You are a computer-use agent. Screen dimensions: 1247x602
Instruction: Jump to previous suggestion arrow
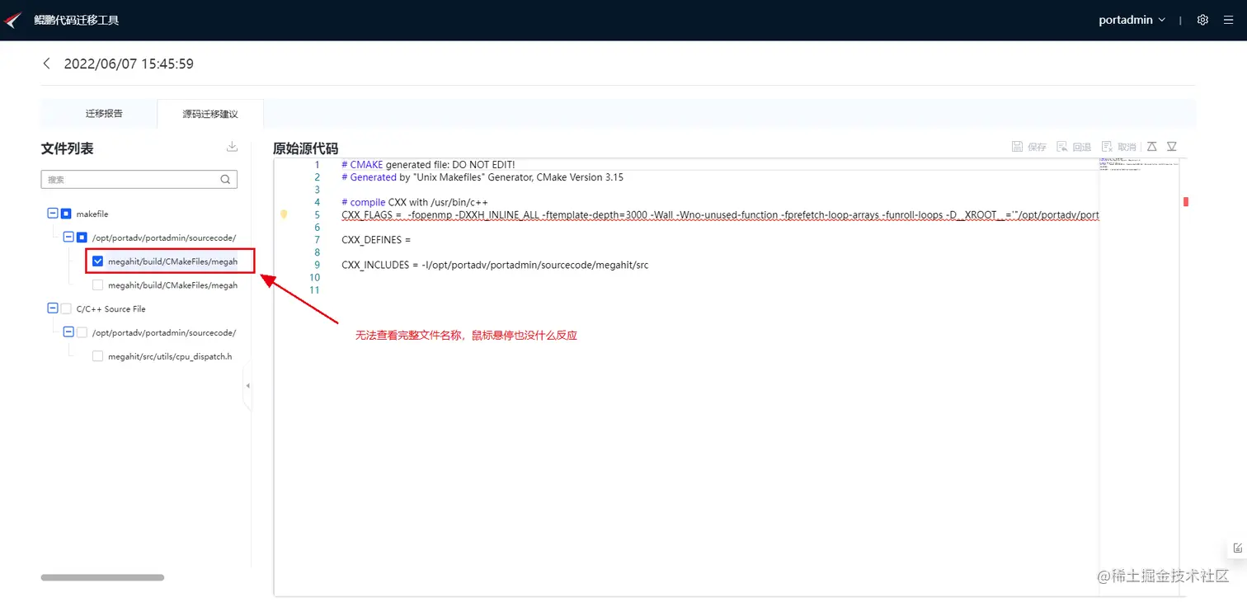coord(1152,146)
